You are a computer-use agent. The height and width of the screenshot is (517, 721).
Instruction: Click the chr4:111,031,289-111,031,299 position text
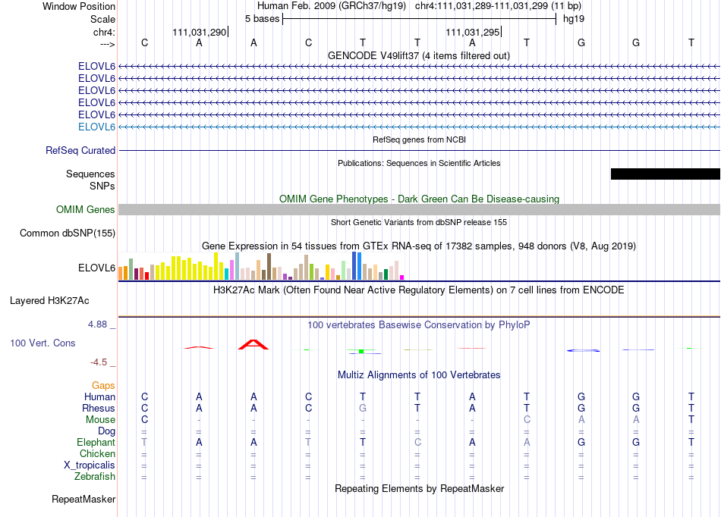[498, 6]
